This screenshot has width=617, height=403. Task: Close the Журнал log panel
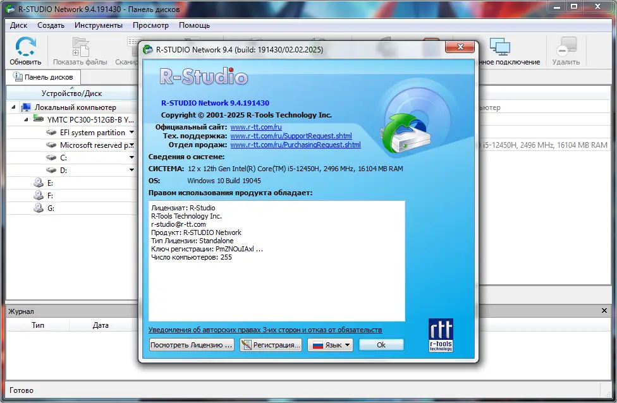pyautogui.click(x=604, y=311)
